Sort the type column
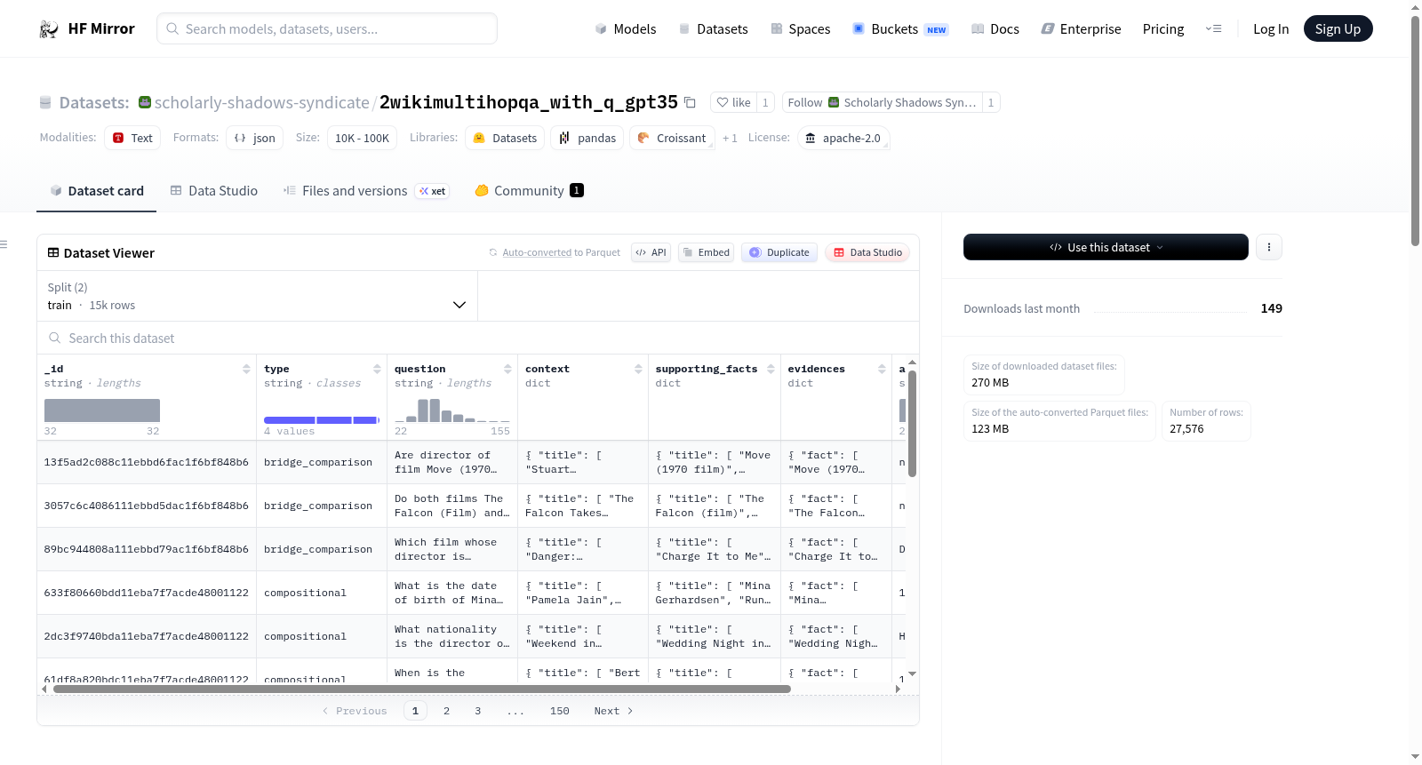 377,369
